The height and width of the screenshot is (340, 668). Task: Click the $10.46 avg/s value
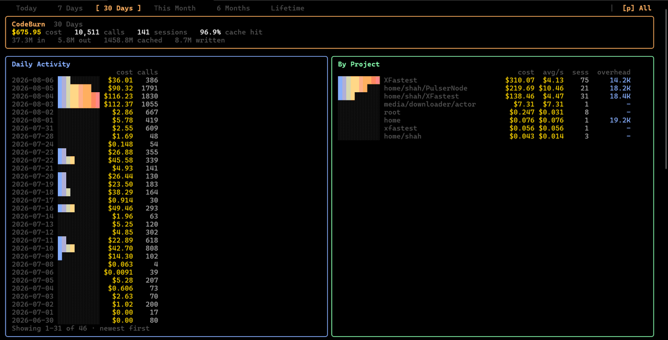551,88
